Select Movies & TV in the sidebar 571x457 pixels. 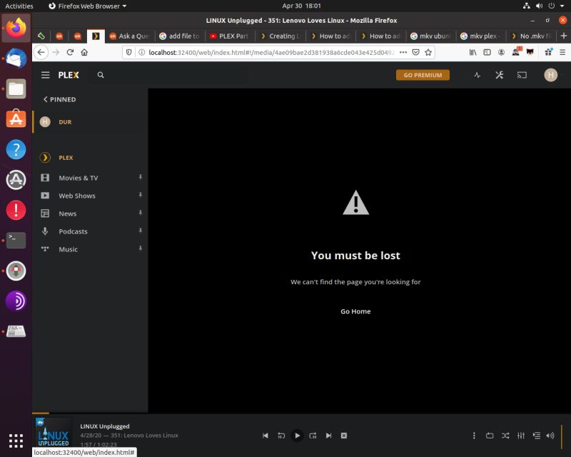(x=78, y=178)
